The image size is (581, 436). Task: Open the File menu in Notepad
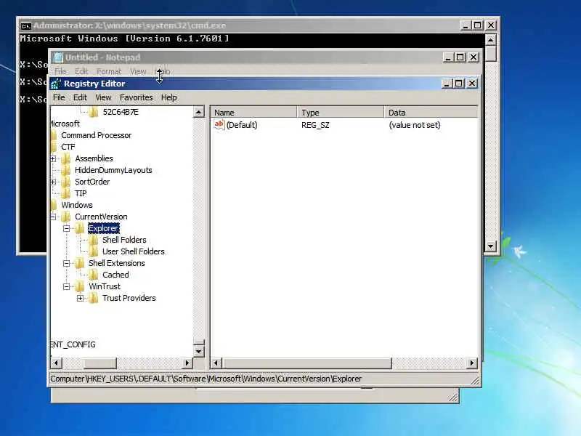tap(60, 71)
